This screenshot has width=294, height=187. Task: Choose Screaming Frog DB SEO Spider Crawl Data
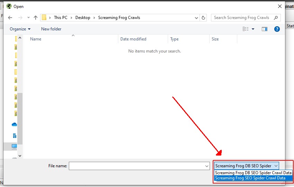pyautogui.click(x=253, y=173)
